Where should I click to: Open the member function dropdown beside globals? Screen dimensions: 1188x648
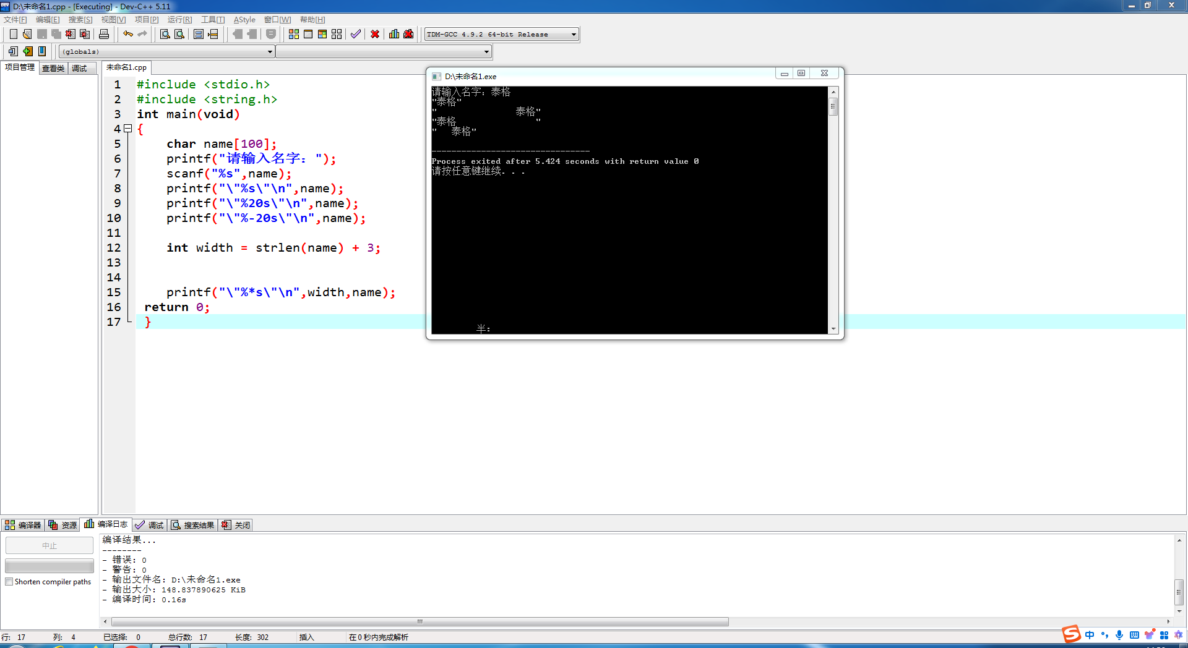tap(485, 51)
